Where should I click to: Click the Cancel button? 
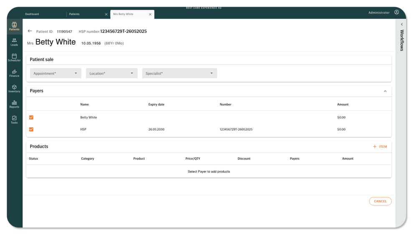pyautogui.click(x=380, y=201)
